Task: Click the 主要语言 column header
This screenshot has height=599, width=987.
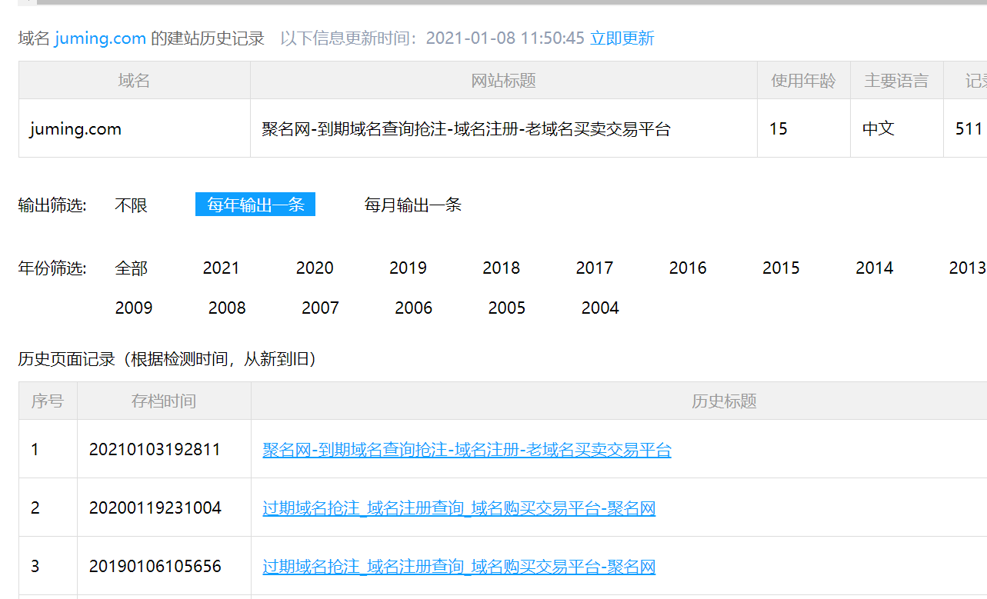Action: 897,81
